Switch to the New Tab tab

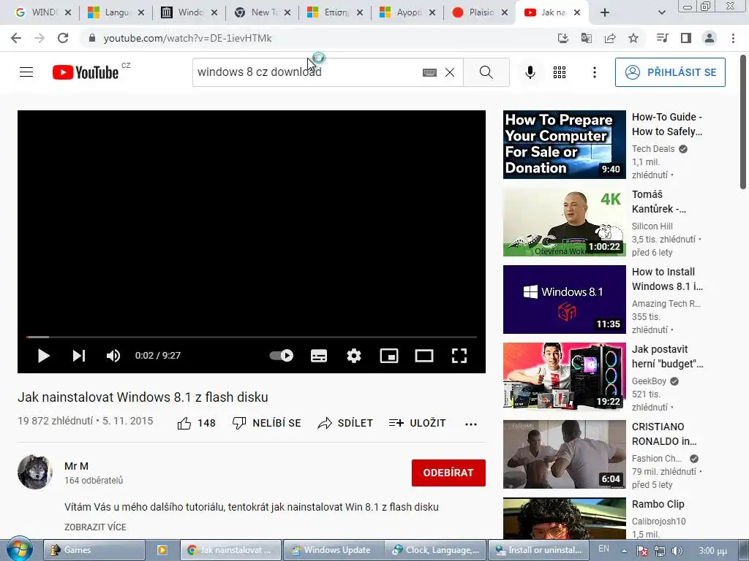(263, 12)
